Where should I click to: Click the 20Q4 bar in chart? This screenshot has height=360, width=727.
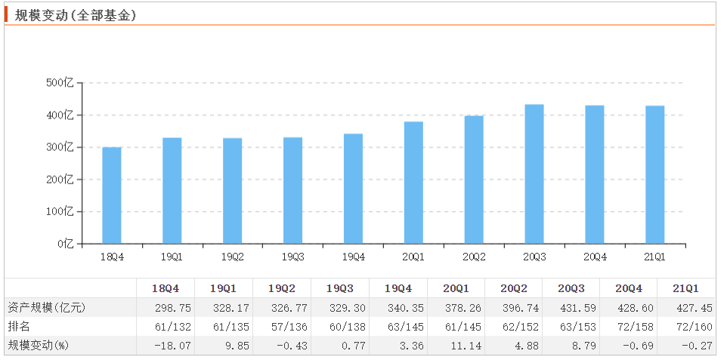coord(595,174)
